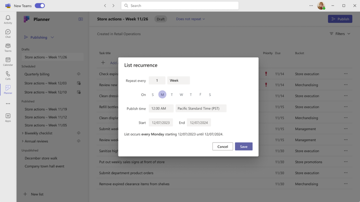
Task: Open the user profile avatar
Action: pos(321,6)
